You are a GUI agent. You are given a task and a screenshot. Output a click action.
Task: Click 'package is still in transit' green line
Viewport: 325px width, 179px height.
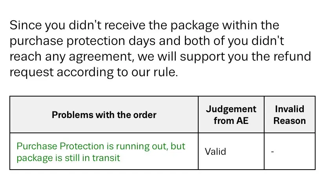pyautogui.click(x=68, y=158)
